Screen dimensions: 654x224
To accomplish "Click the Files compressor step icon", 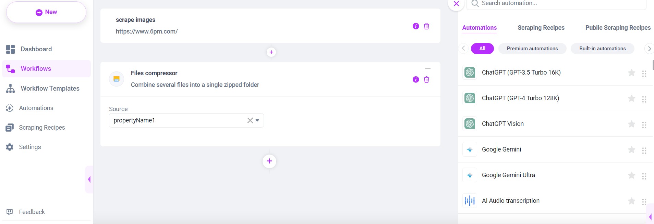I will (x=117, y=79).
